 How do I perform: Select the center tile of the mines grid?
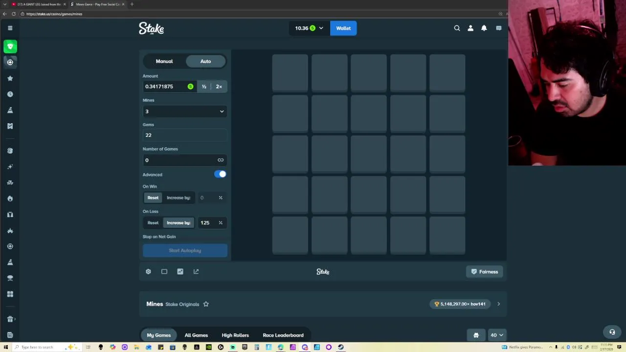(x=369, y=154)
